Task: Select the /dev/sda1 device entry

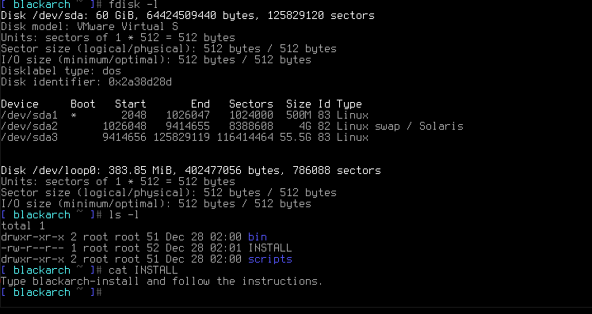Action: (x=29, y=115)
